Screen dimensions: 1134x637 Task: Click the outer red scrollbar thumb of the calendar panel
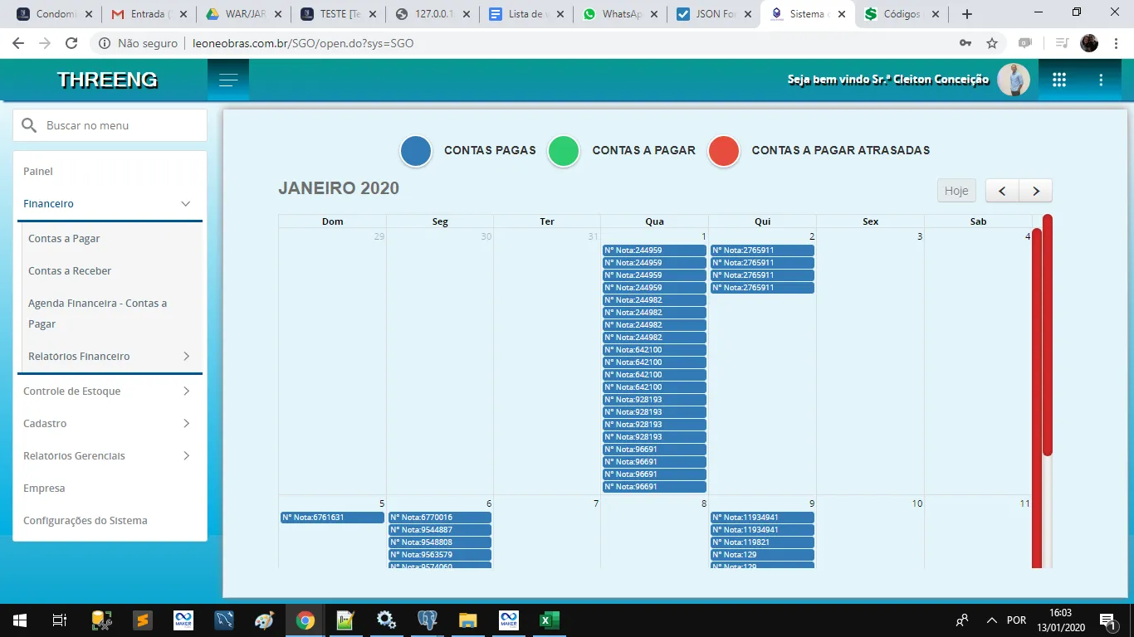click(x=1048, y=335)
